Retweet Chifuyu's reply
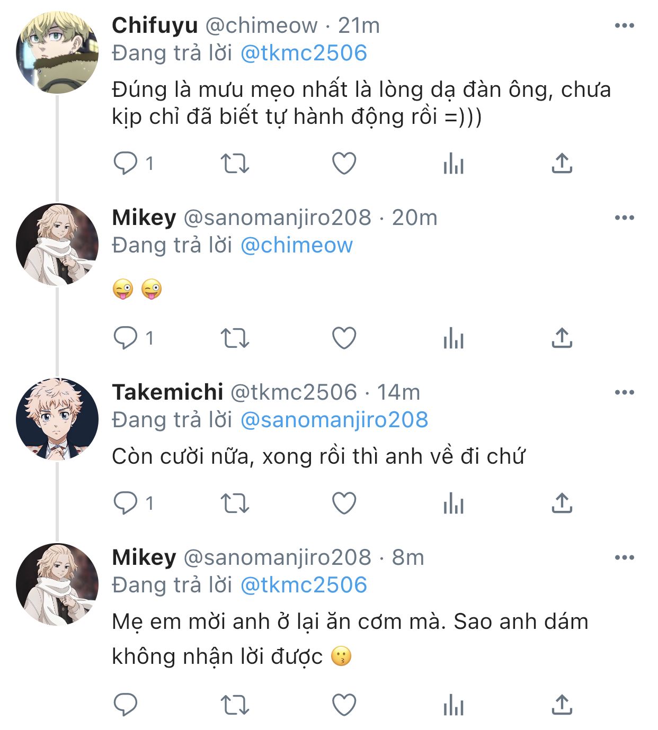658x730 pixels. [234, 163]
